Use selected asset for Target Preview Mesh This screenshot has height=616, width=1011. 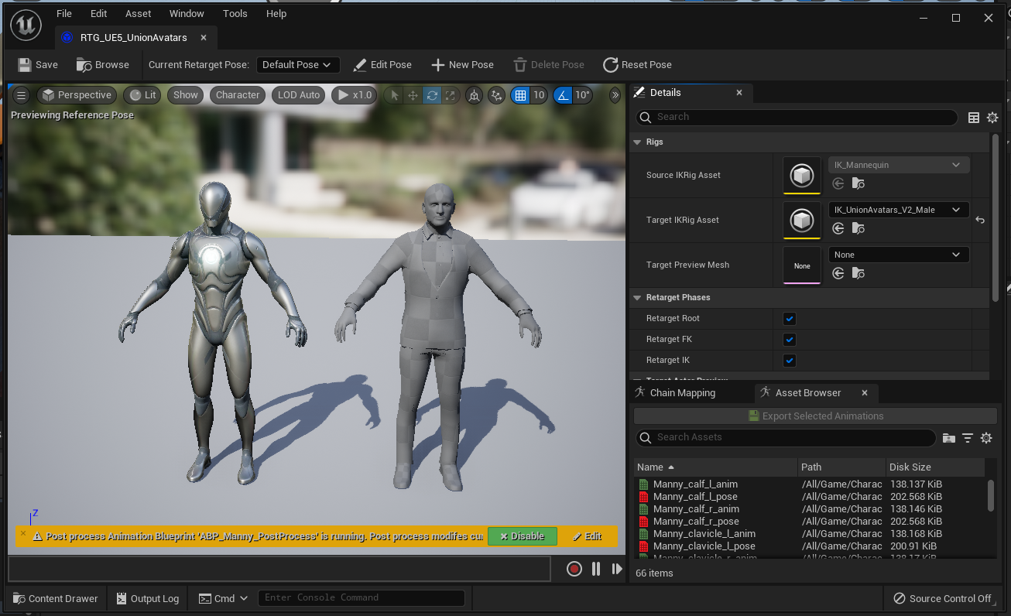pyautogui.click(x=838, y=273)
